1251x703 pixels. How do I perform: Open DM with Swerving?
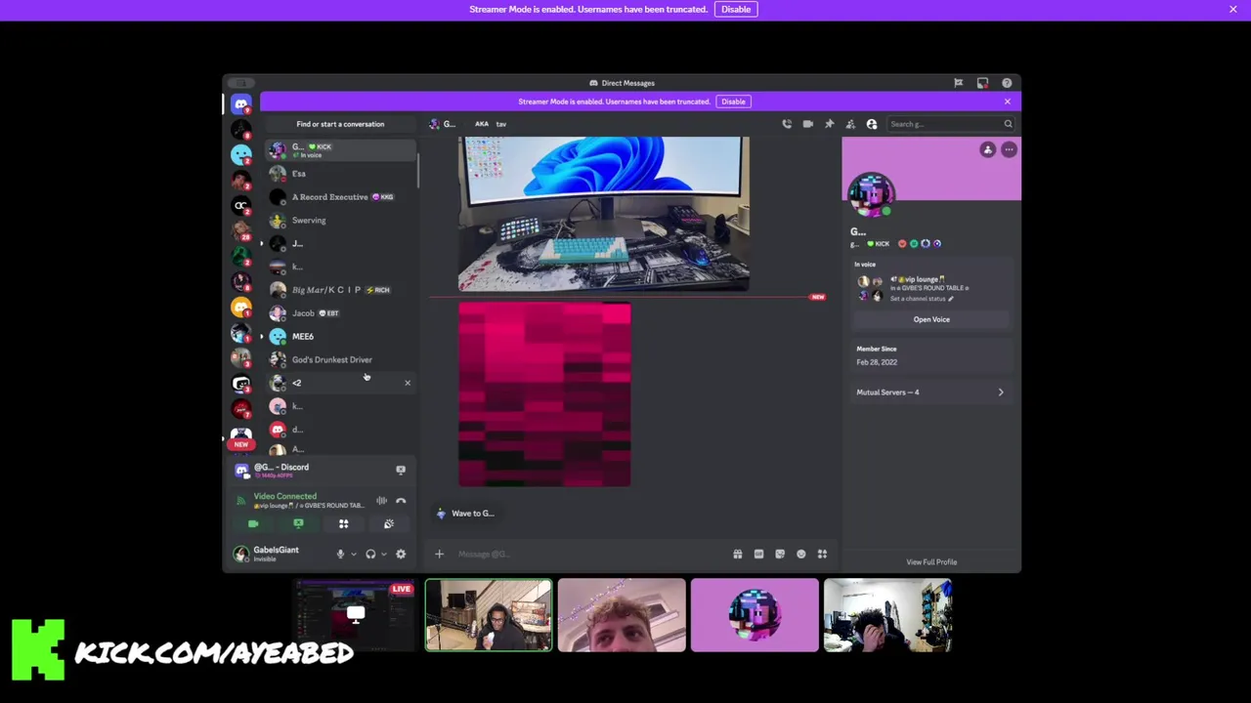(340, 221)
